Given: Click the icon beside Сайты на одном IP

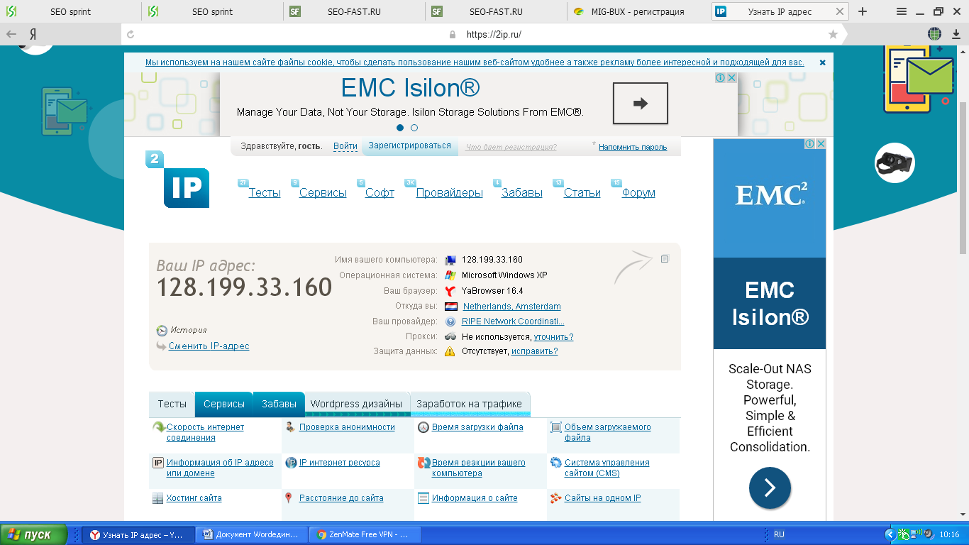Looking at the screenshot, I should (556, 498).
